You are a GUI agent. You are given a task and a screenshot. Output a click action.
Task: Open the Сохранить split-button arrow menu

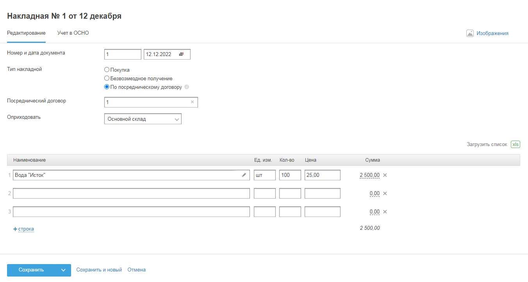(x=63, y=270)
